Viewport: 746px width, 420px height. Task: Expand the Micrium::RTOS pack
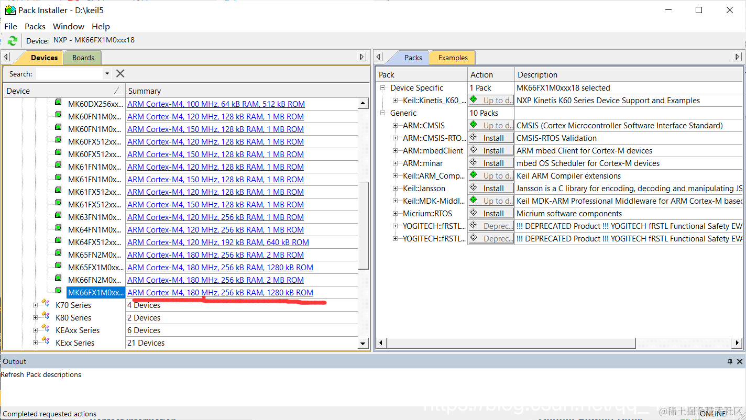[x=396, y=214]
